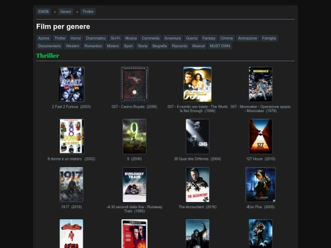Select the 9 movie poster
Screen dimensions: 331x248
(x=134, y=137)
